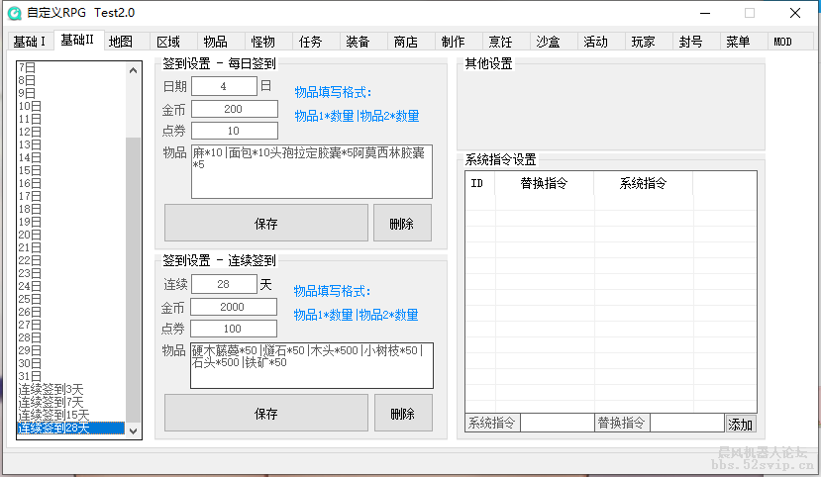Click the 金币 field in 每日签到
The height and width of the screenshot is (477, 821).
[x=235, y=109]
